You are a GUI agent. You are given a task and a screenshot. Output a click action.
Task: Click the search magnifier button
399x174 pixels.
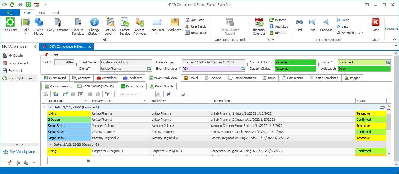pos(158,94)
